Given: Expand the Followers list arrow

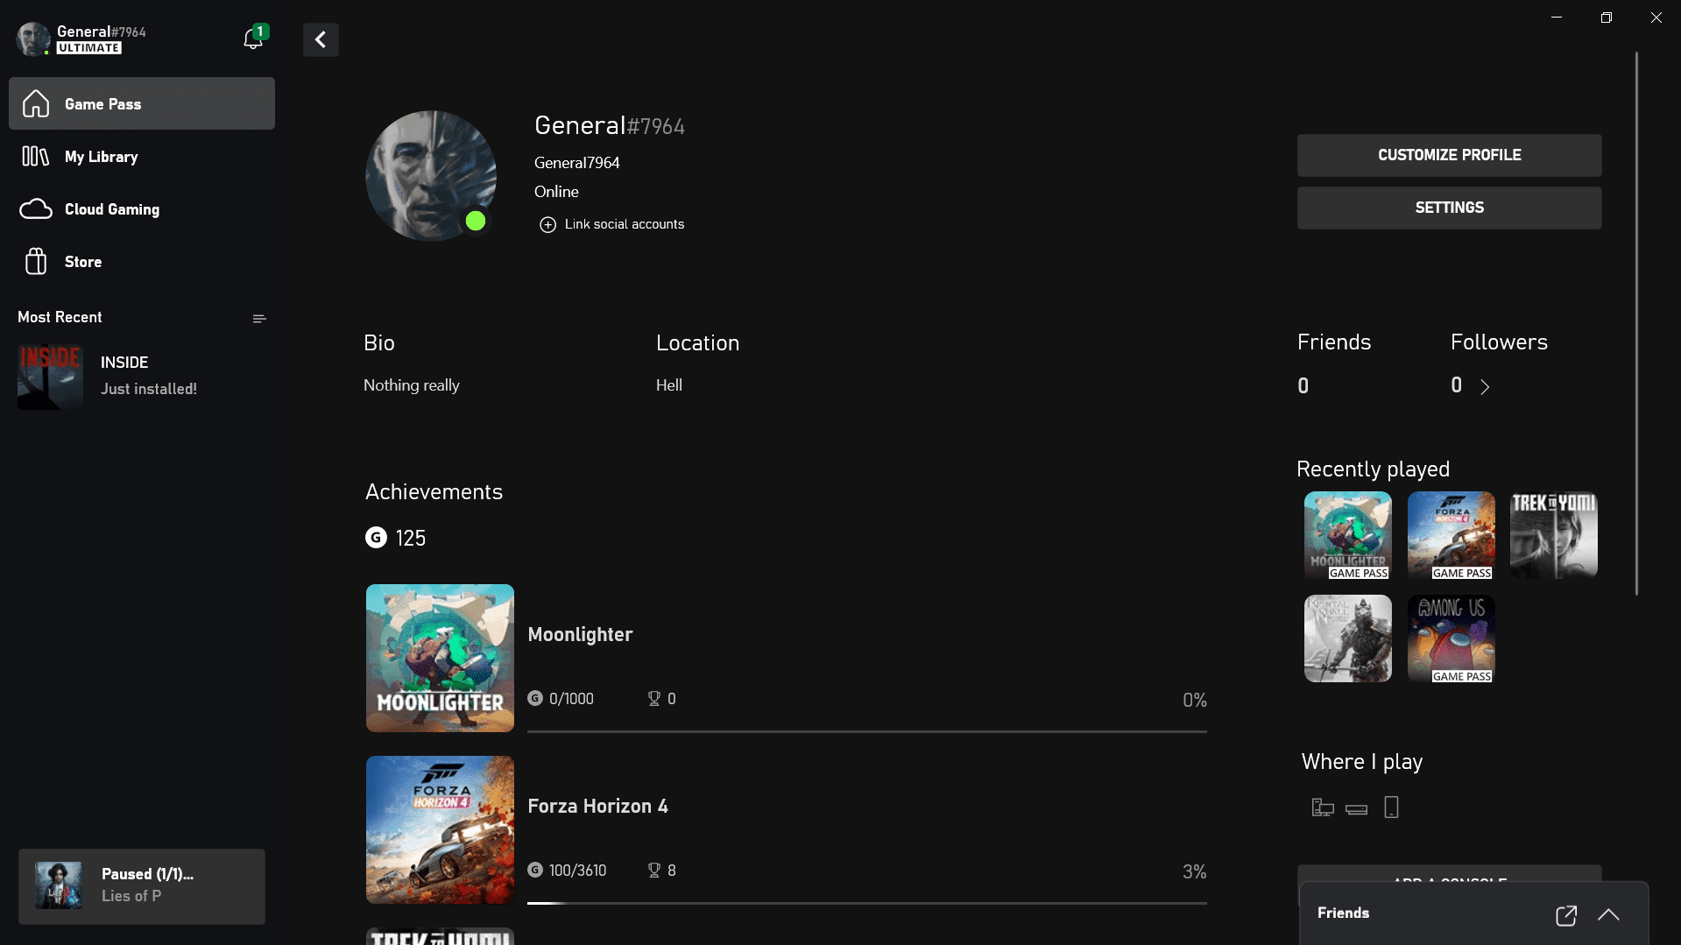Looking at the screenshot, I should (1485, 386).
